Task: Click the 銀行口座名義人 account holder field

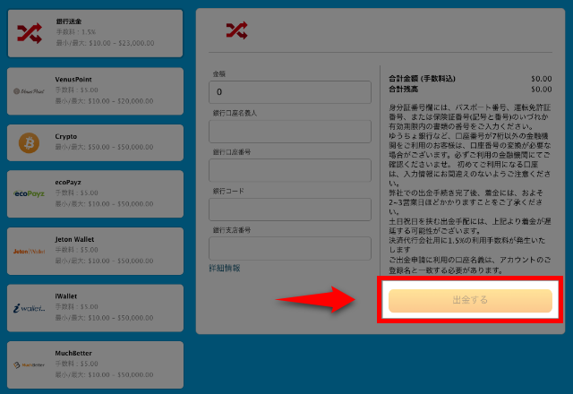Action: (289, 132)
